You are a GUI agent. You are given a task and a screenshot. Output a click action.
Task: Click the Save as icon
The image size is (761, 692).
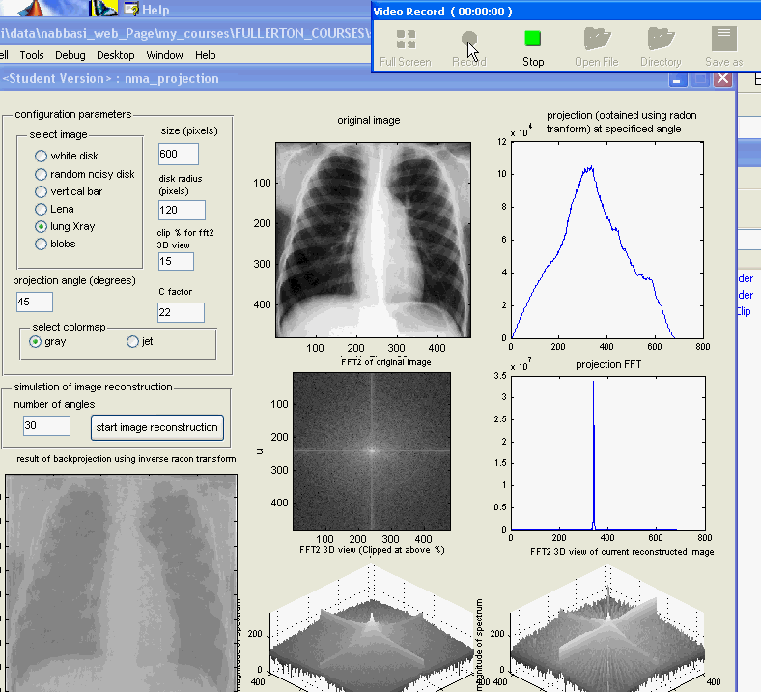(723, 40)
